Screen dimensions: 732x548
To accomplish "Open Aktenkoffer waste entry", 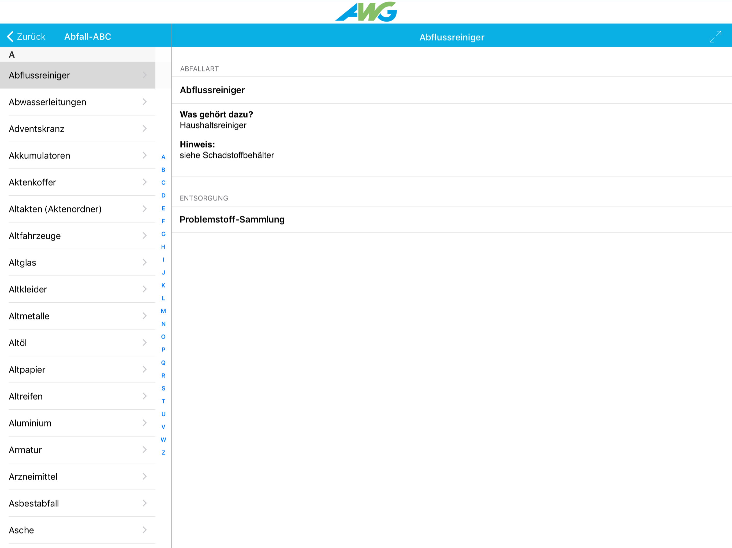I will (x=78, y=182).
